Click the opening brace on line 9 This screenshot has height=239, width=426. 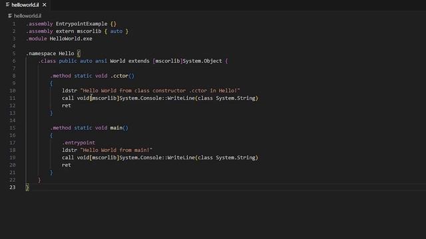coord(51,84)
